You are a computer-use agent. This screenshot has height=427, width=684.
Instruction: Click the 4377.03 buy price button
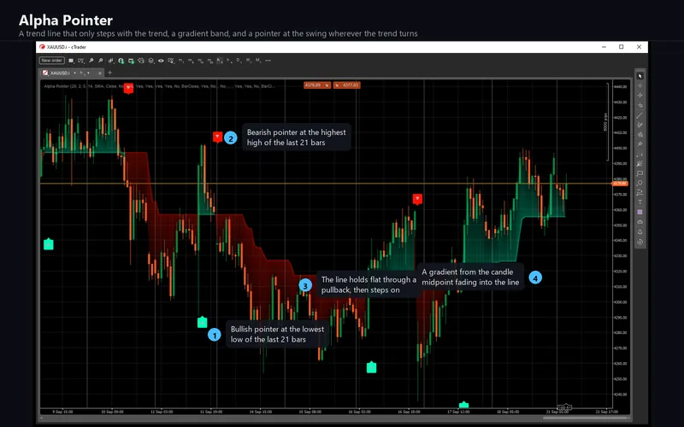(347, 85)
